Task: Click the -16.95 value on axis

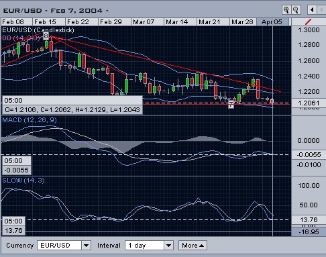Action: [x=309, y=232]
